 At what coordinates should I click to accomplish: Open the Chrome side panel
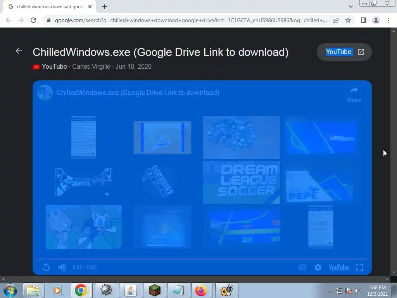point(364,20)
